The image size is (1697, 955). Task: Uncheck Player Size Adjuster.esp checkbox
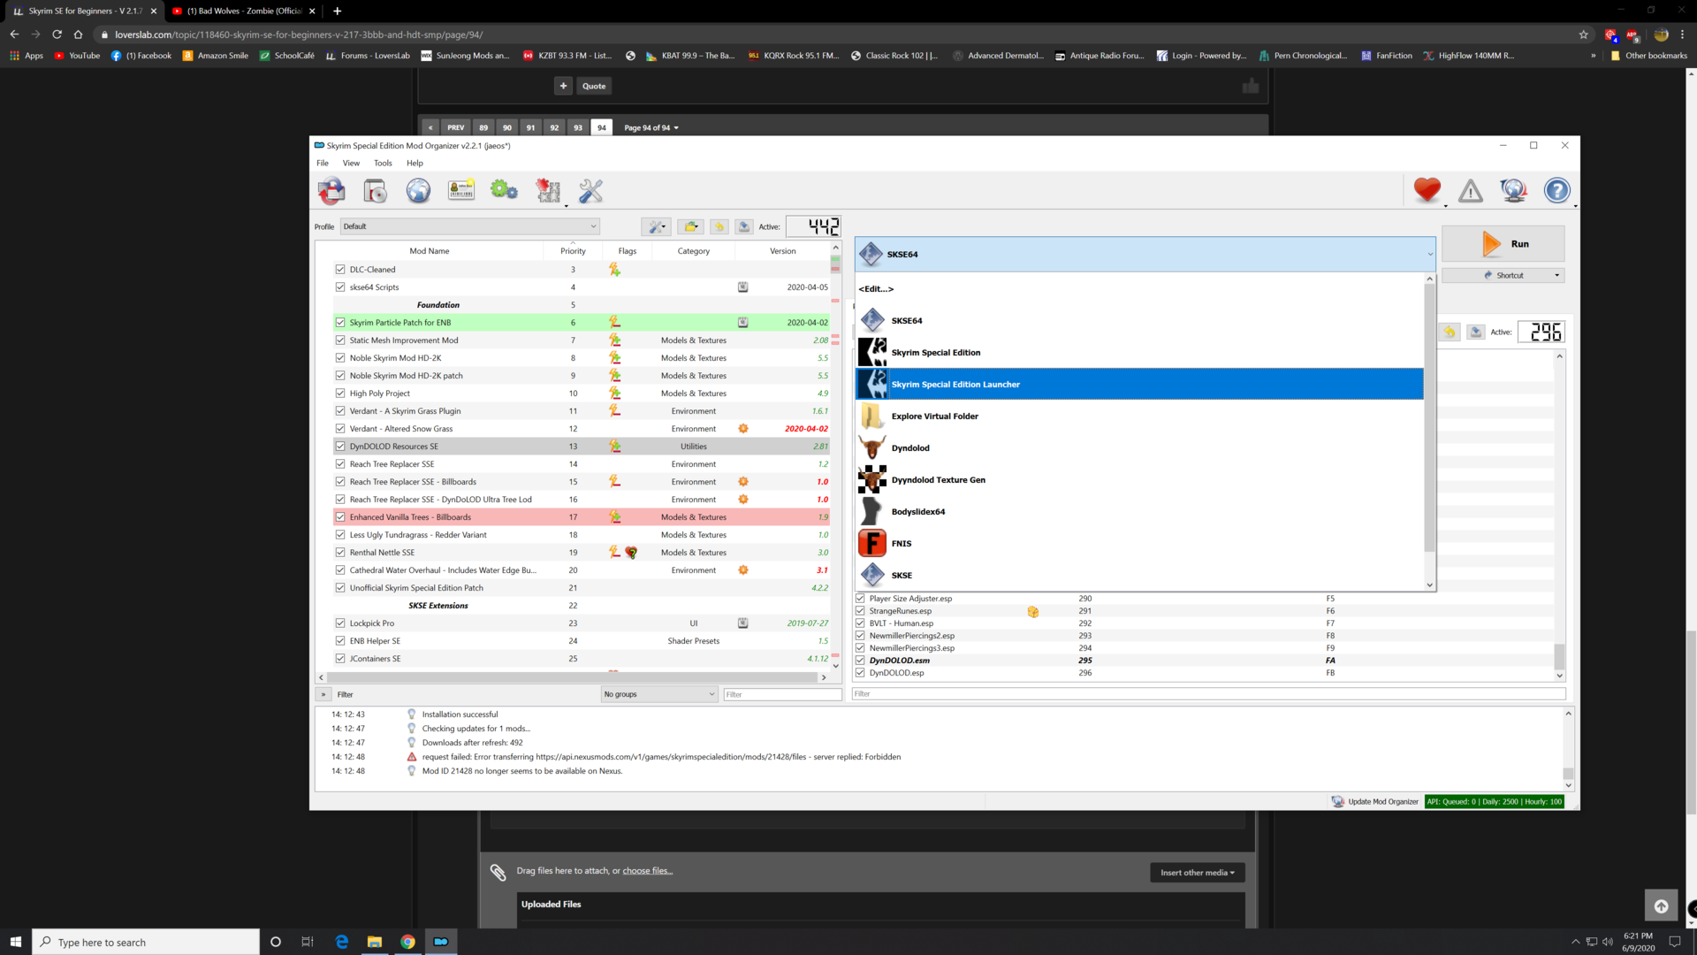860,599
